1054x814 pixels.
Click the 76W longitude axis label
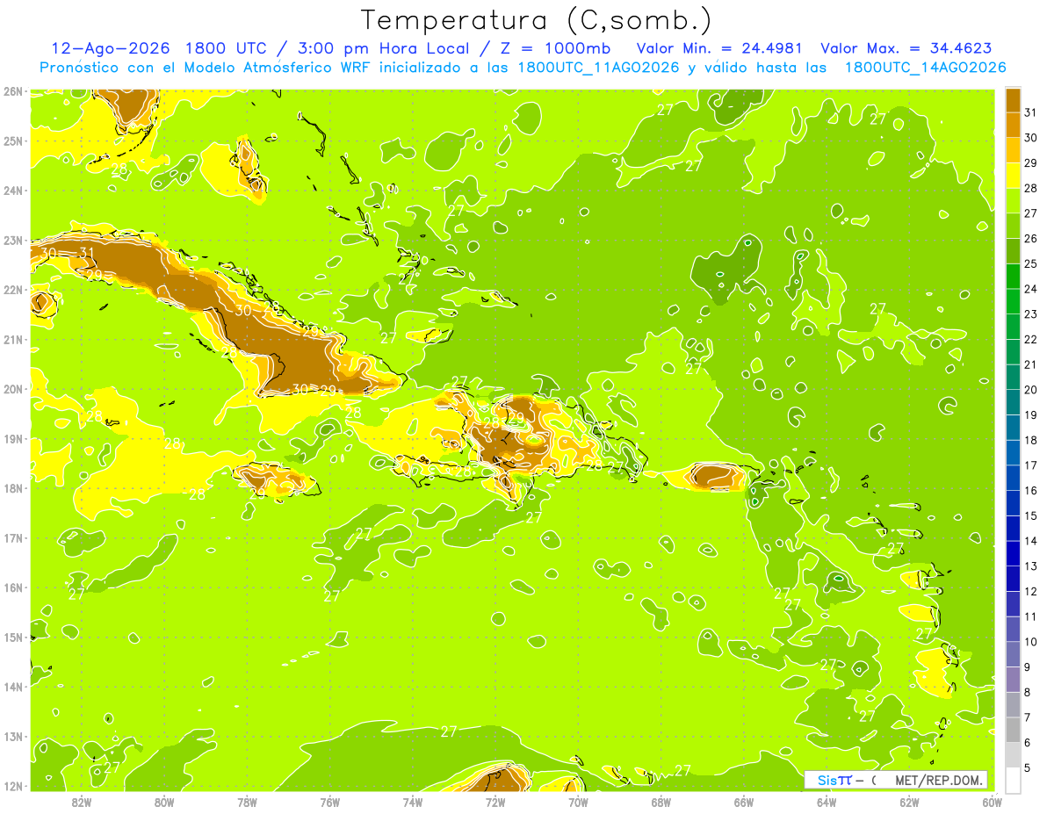pyautogui.click(x=329, y=802)
